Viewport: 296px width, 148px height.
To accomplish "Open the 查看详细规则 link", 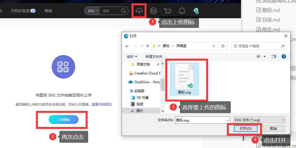I will pyautogui.click(x=101, y=104).
